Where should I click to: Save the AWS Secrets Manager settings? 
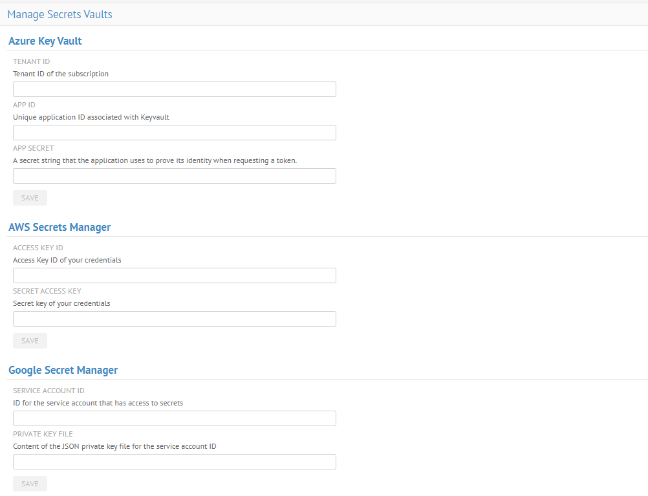coord(30,341)
